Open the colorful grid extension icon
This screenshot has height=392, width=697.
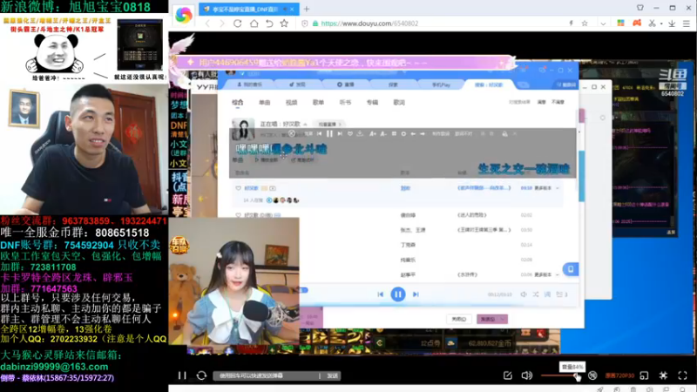click(x=620, y=24)
